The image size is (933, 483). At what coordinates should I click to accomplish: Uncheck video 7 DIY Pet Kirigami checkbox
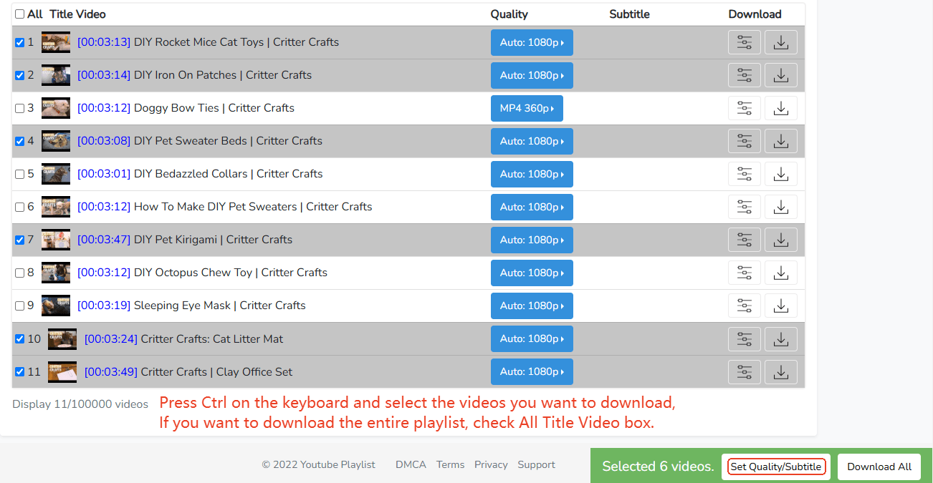coord(19,240)
